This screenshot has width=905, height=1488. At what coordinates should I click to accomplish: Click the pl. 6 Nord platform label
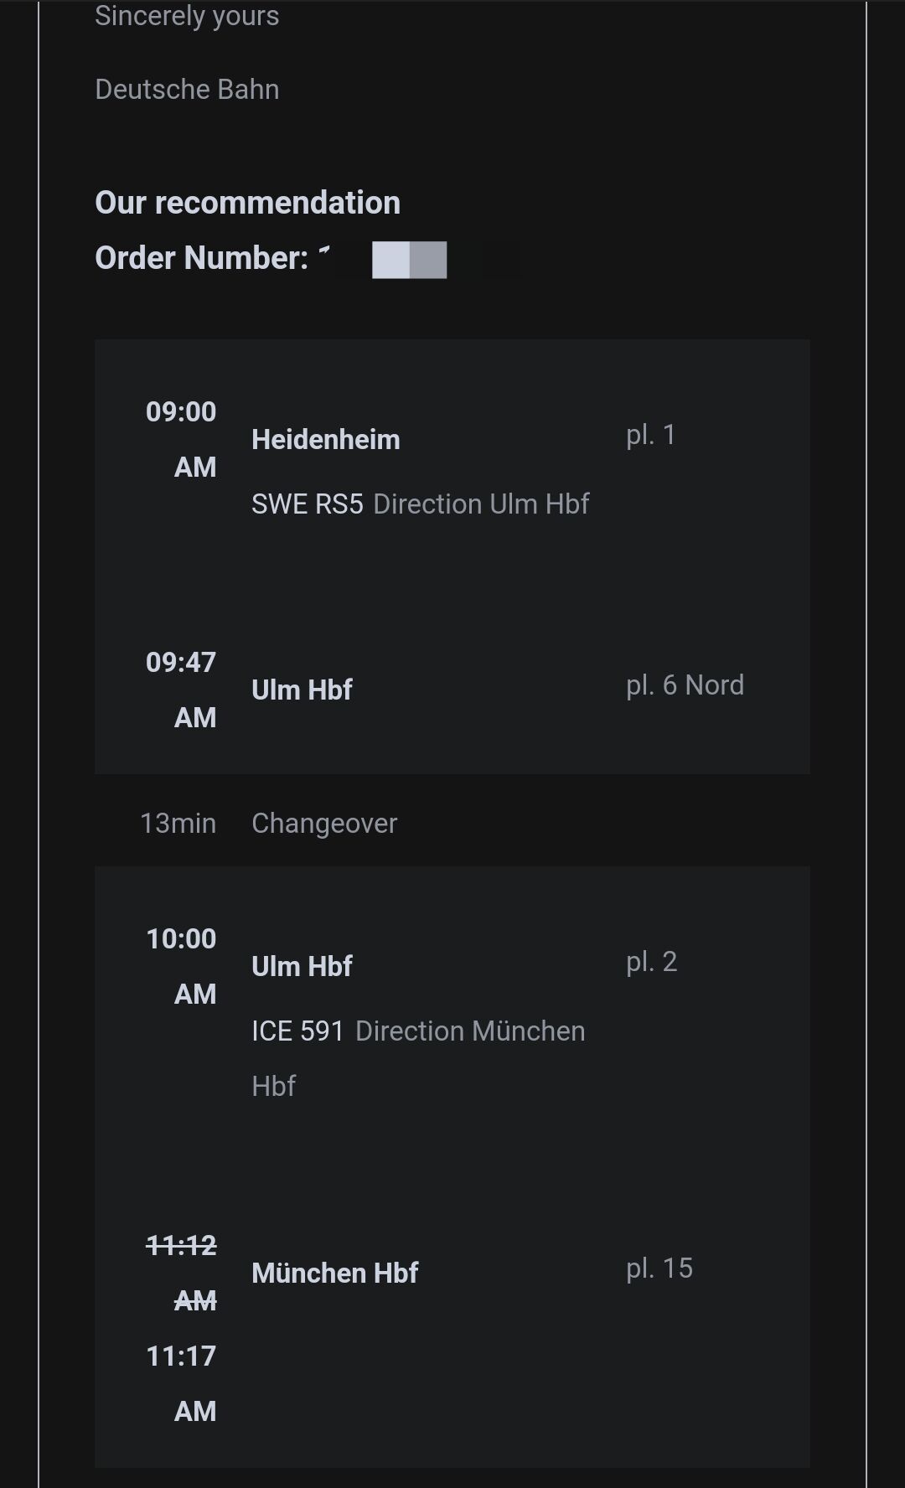tap(685, 685)
